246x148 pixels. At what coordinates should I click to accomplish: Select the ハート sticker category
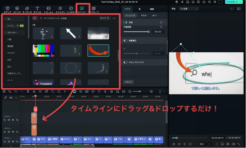pos(10,80)
